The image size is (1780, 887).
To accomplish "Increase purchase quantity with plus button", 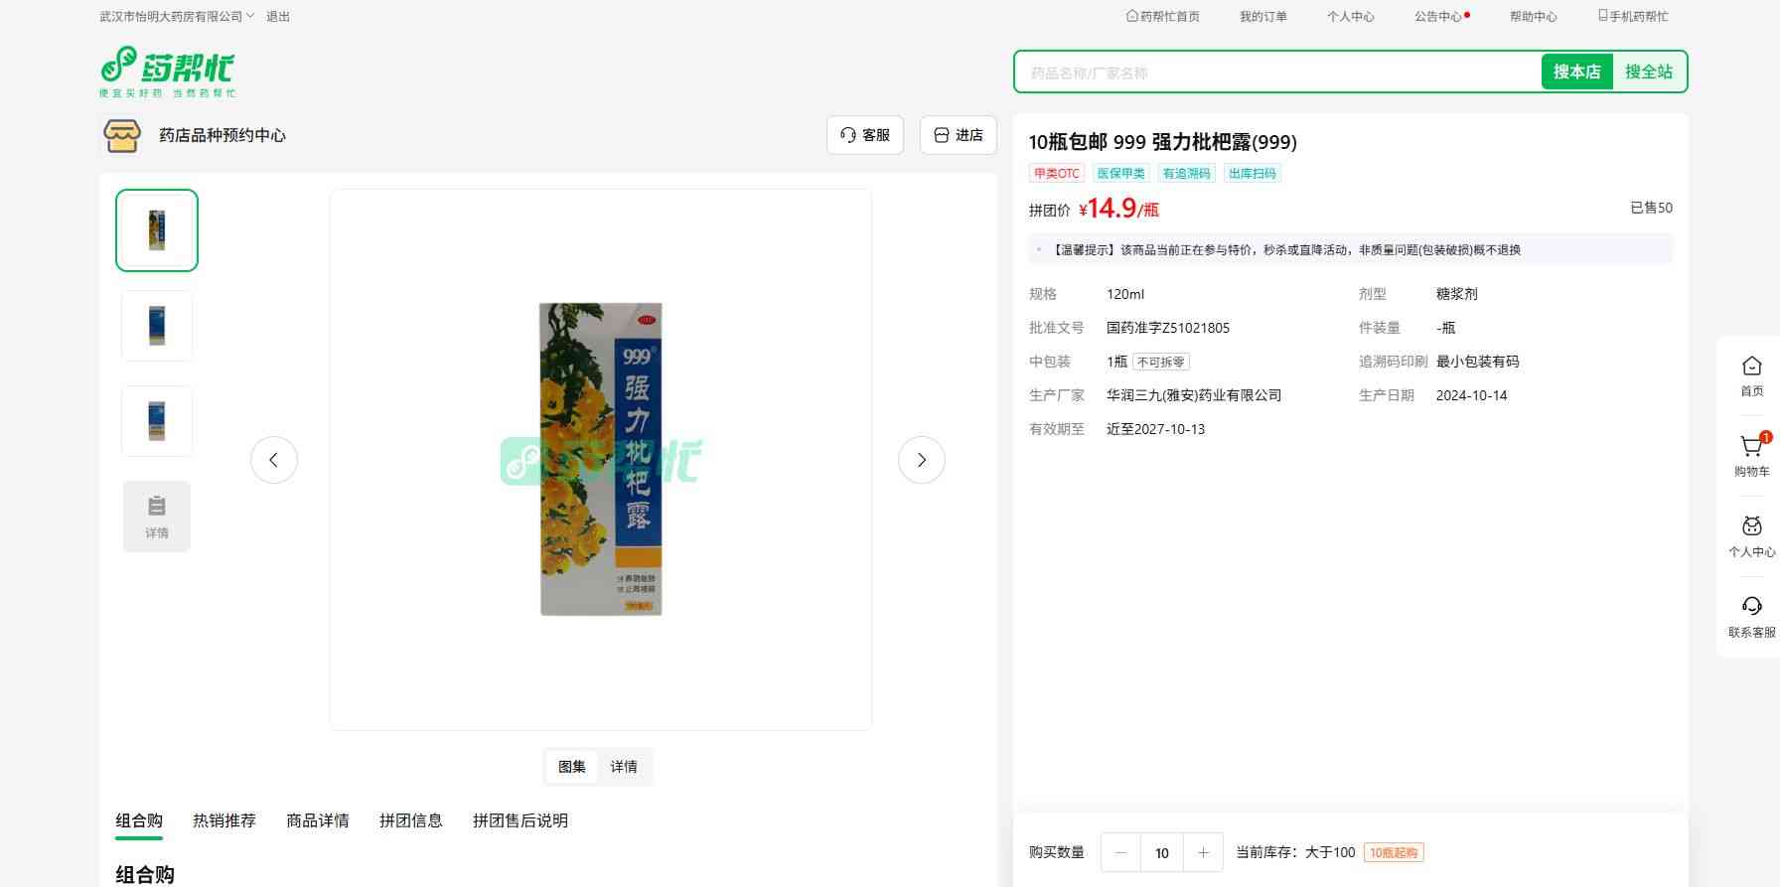I will [x=1203, y=852].
